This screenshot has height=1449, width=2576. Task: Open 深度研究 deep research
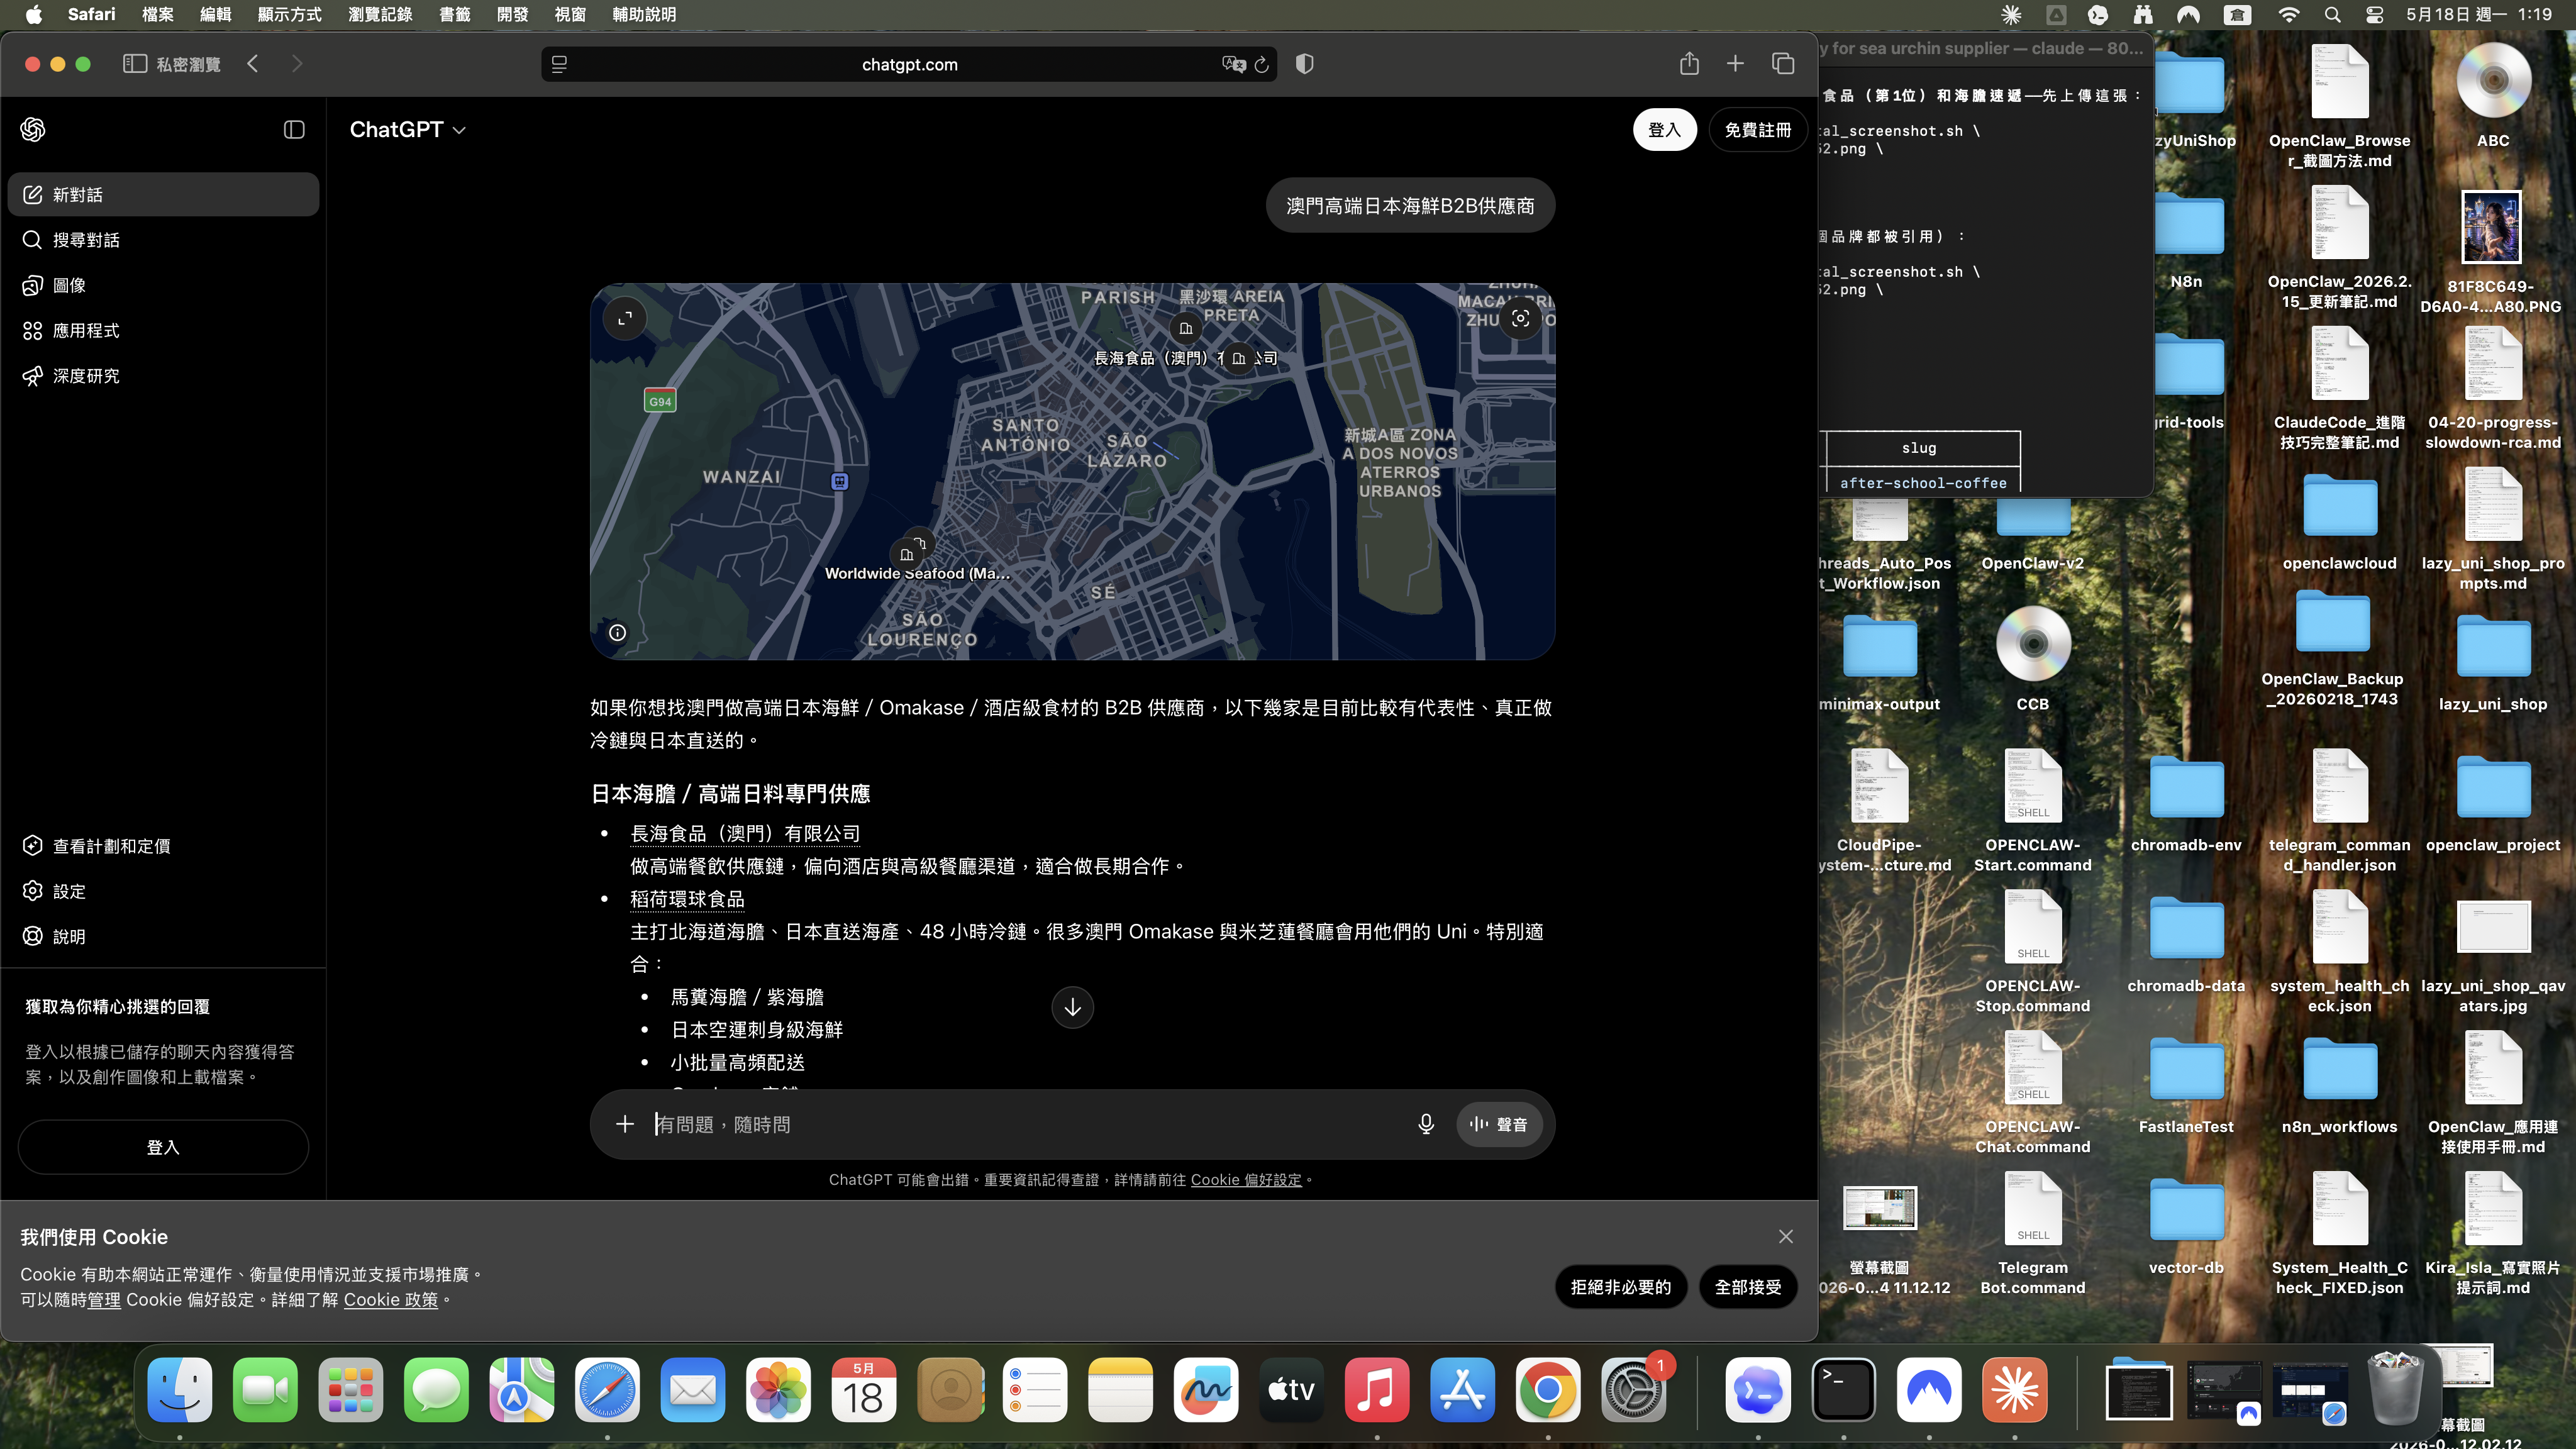point(163,376)
